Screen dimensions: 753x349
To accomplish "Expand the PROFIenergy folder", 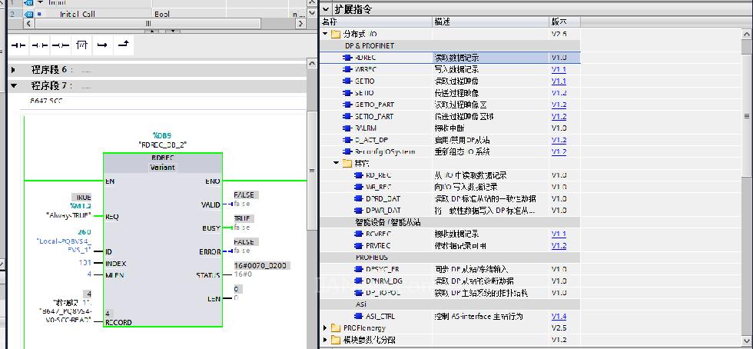I will (325, 328).
